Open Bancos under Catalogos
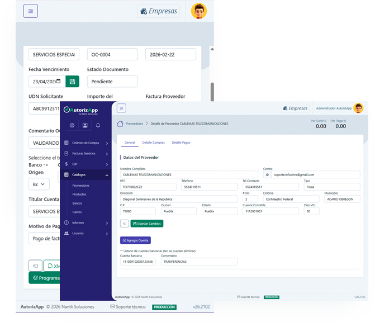Screen dimensions: 375x322 [77, 203]
